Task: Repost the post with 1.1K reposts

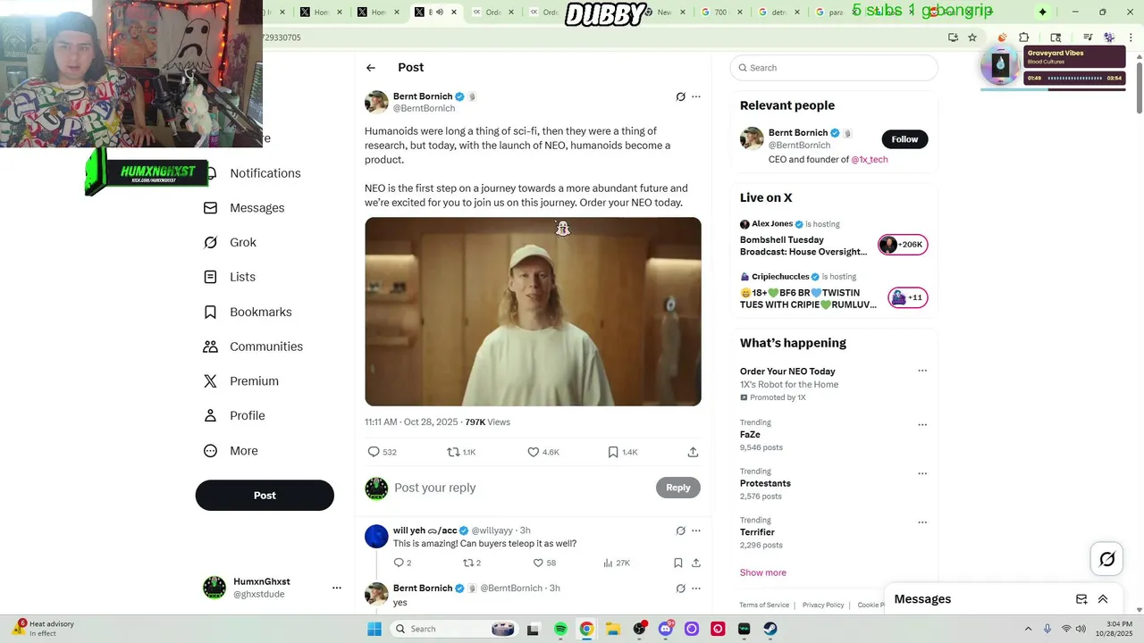Action: click(x=453, y=452)
